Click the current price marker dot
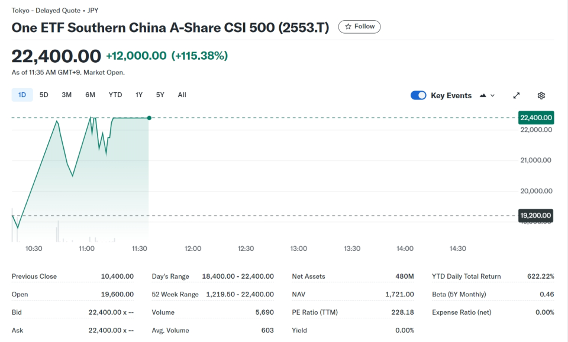This screenshot has height=342, width=568. click(149, 118)
